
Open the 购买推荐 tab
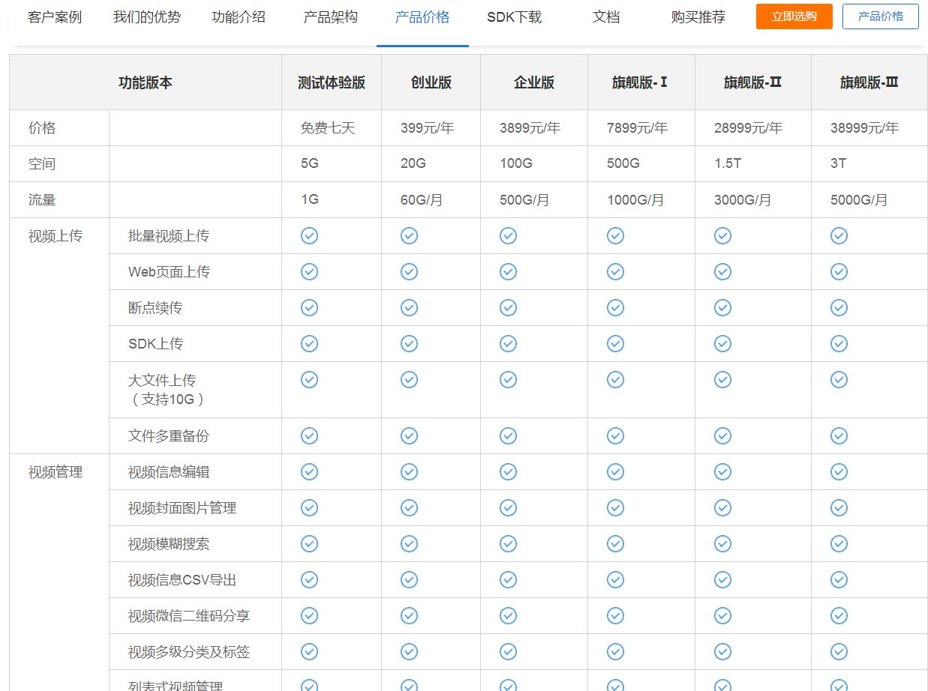[x=698, y=16]
